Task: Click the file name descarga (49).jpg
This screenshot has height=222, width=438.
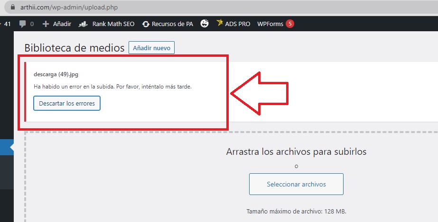Action: coord(56,74)
